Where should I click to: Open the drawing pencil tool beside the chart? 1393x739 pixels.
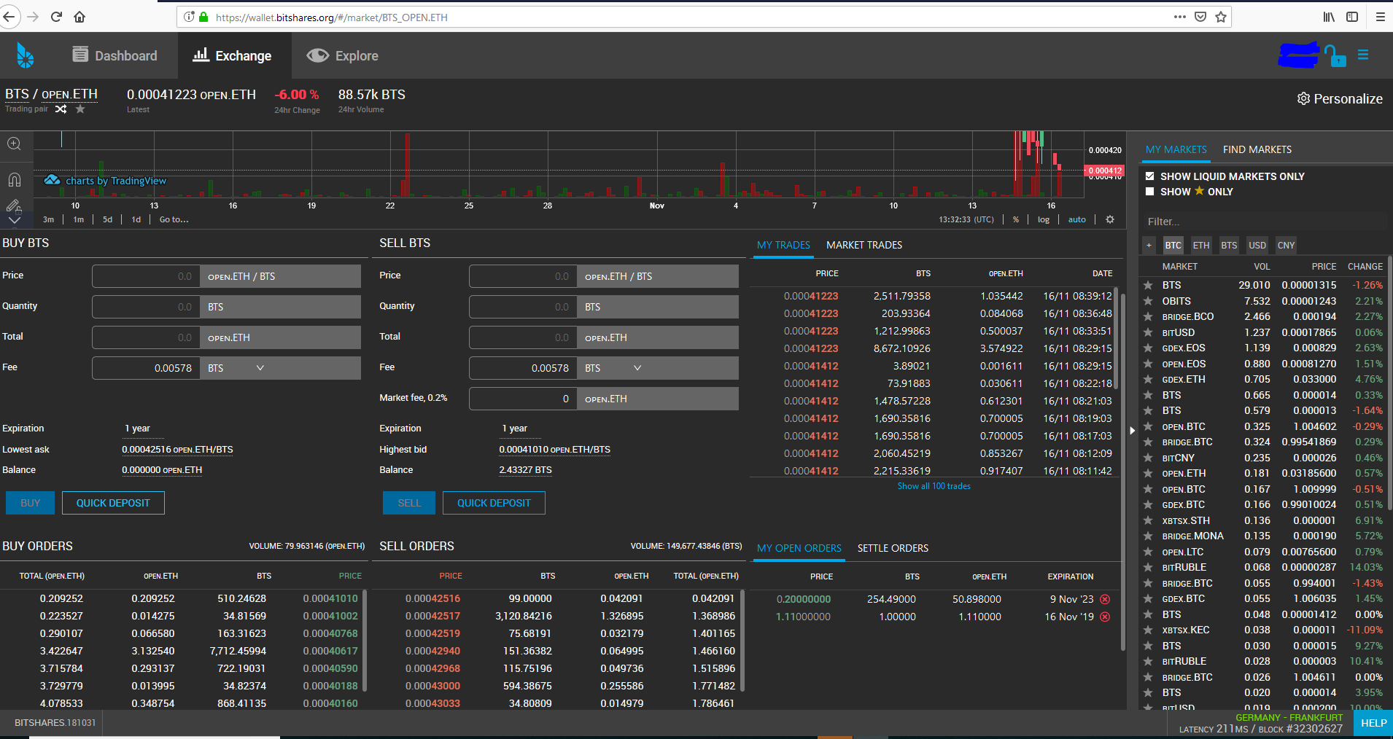click(x=13, y=206)
